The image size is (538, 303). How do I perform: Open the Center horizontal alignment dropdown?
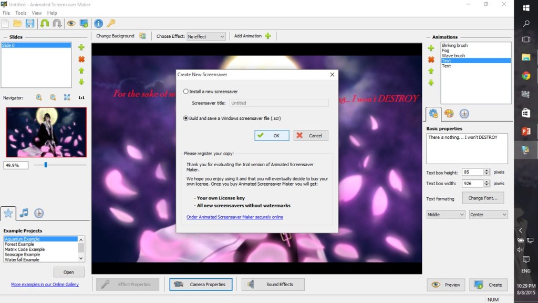[488, 215]
